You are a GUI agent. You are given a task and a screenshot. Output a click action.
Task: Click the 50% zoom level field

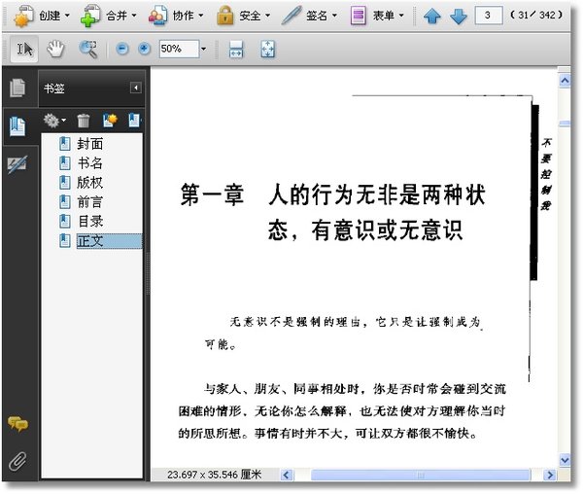179,49
